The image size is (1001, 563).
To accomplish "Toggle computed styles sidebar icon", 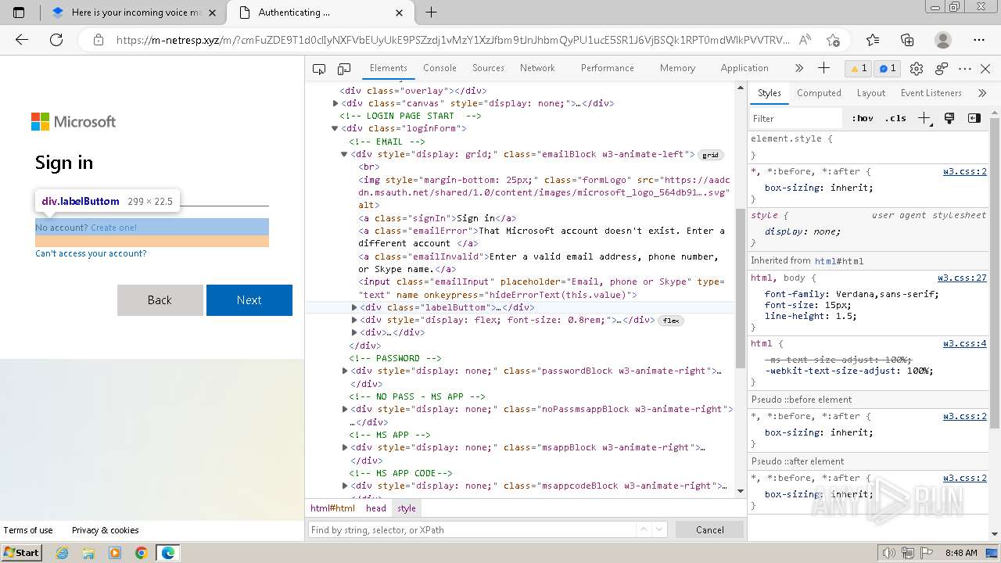I will click(x=974, y=118).
